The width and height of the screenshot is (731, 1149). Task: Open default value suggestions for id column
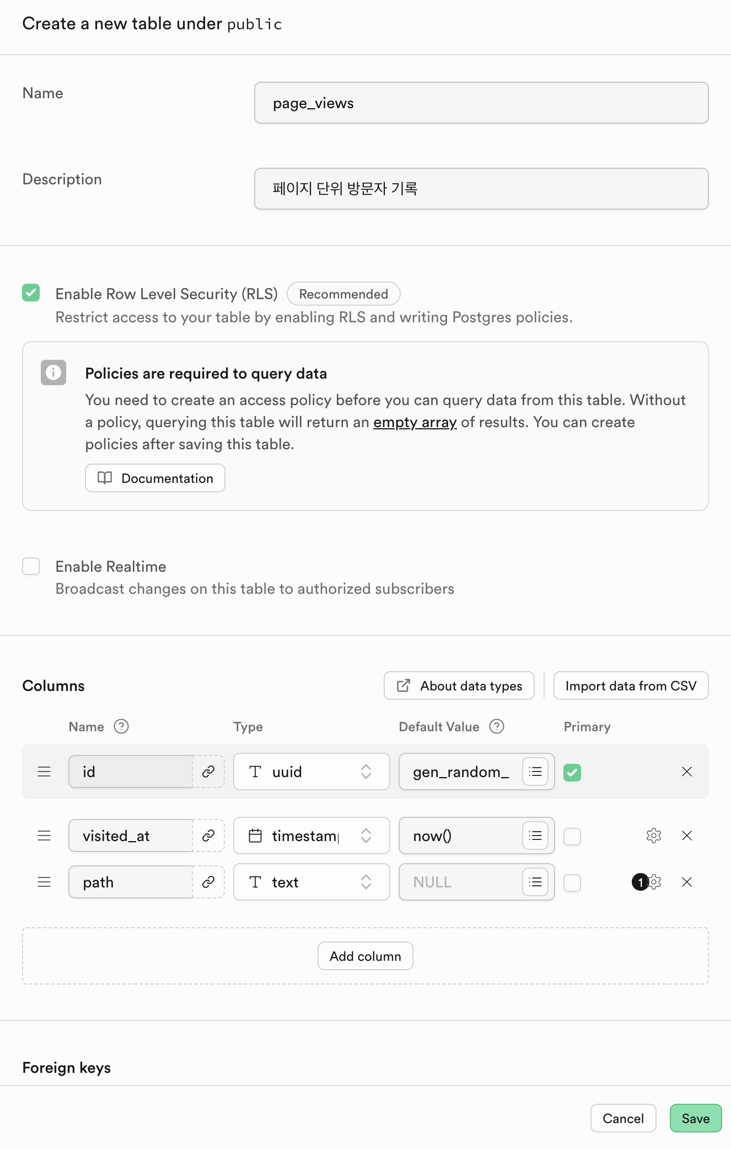(x=535, y=772)
